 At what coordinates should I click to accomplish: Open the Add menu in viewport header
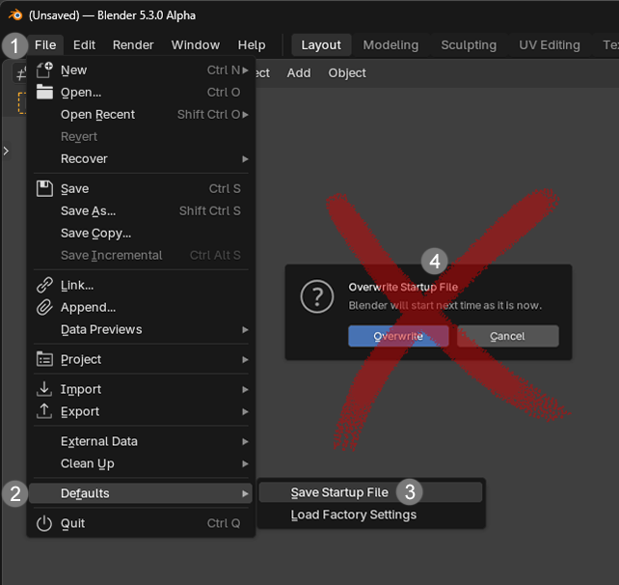299,73
